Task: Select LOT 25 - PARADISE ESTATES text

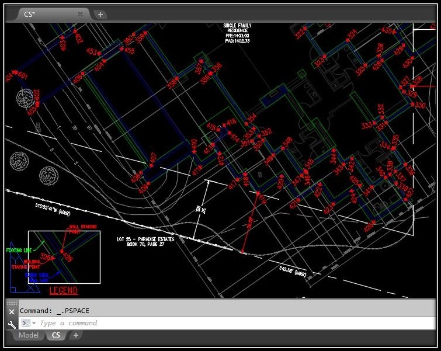Action: click(145, 239)
